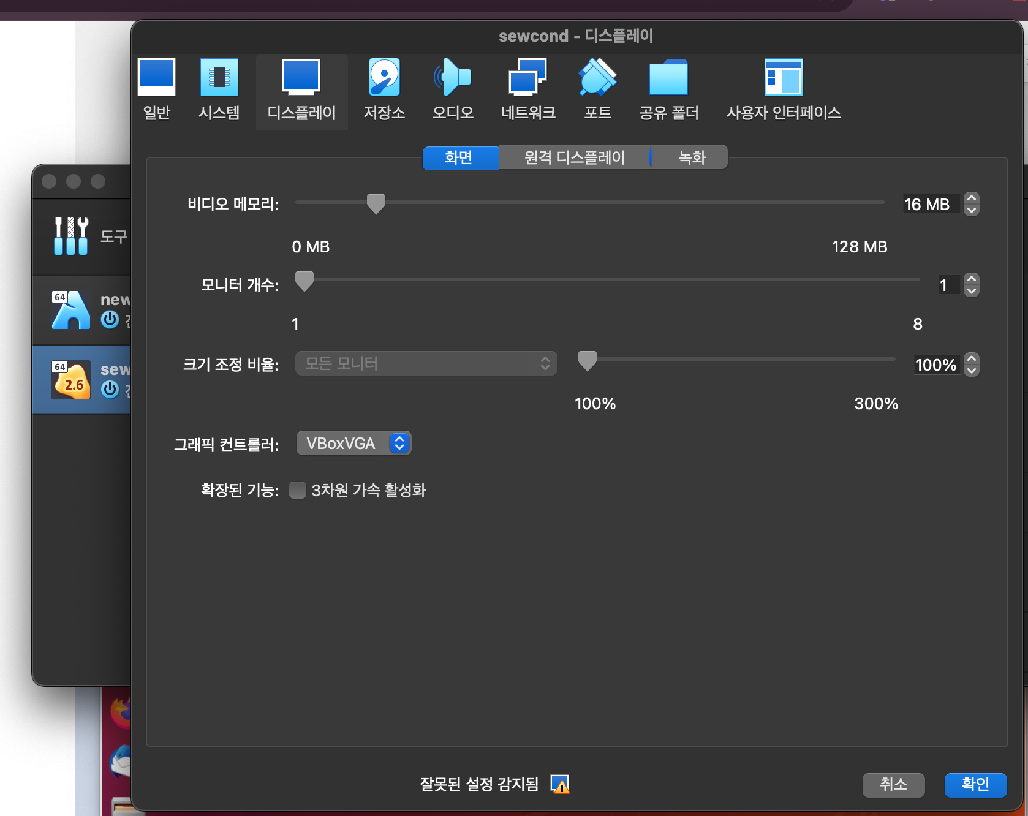The width and height of the screenshot is (1028, 816).
Task: Click the 확인 (OK) button
Action: click(975, 785)
